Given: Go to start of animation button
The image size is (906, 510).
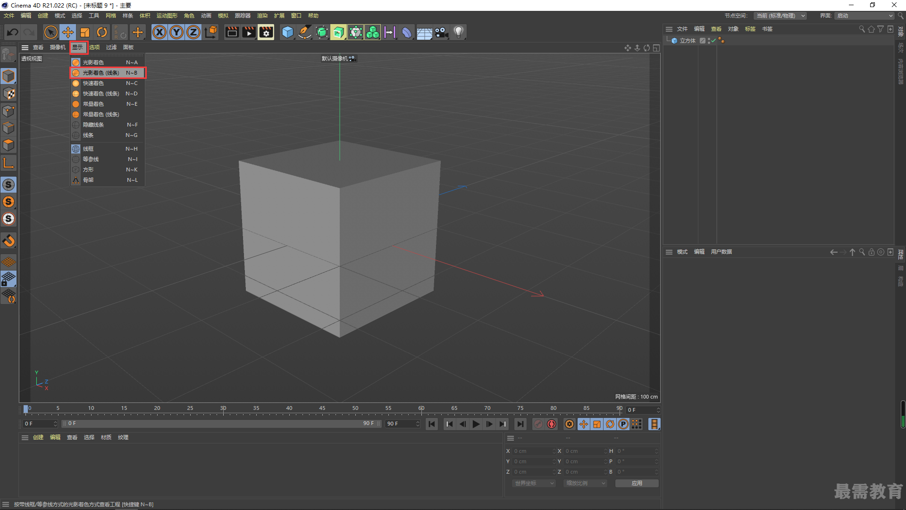Looking at the screenshot, I should tap(432, 424).
